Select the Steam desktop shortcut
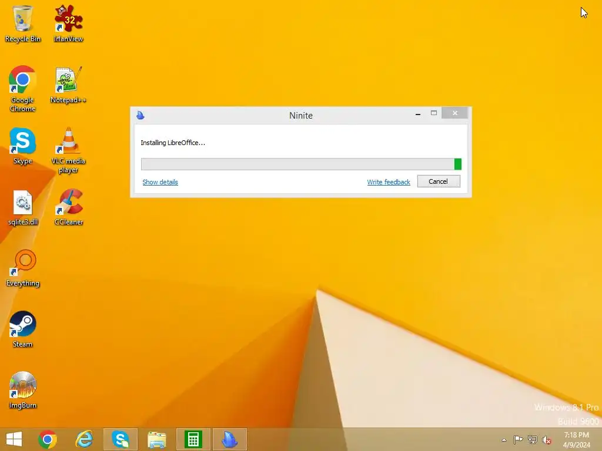This screenshot has height=451, width=602. click(x=23, y=329)
